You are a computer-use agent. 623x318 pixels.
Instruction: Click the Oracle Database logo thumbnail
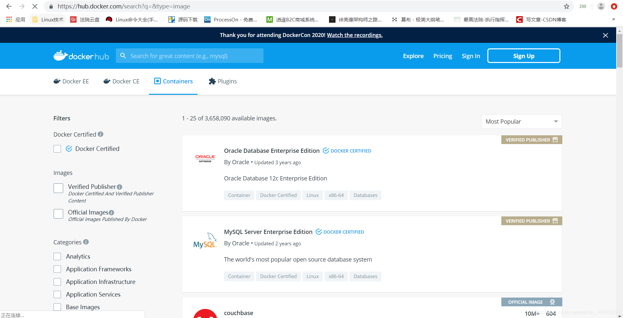[x=205, y=159]
